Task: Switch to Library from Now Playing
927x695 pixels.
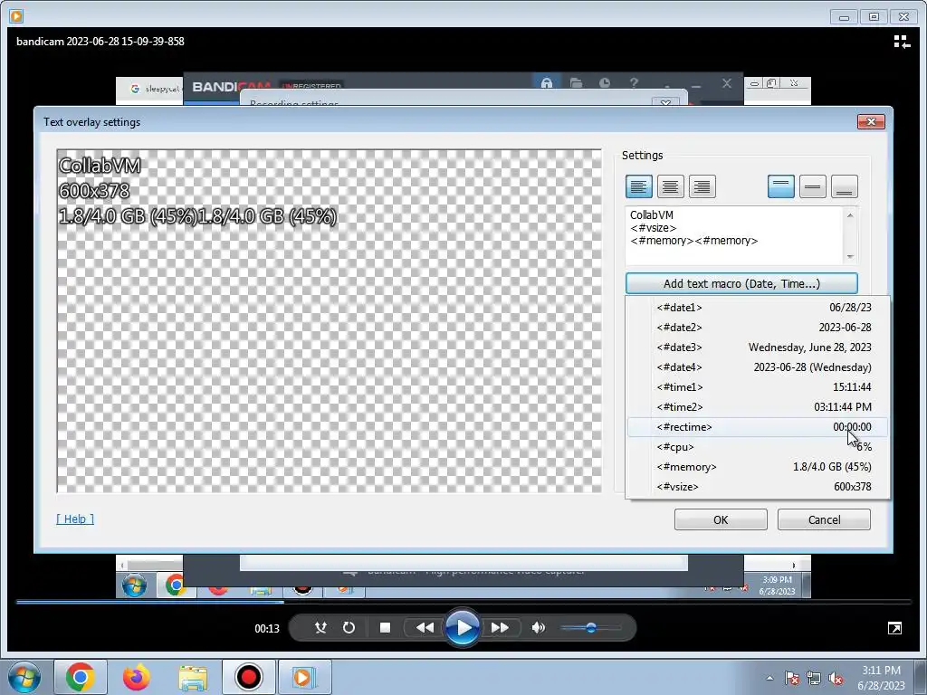Action: [x=902, y=42]
